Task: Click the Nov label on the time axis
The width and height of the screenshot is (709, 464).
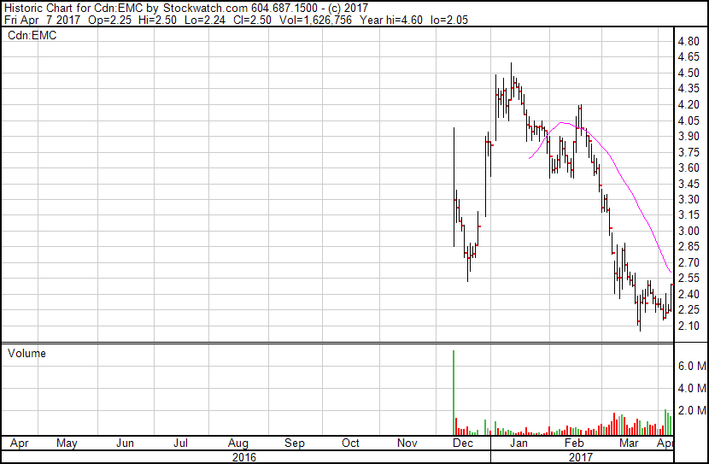Action: click(407, 443)
